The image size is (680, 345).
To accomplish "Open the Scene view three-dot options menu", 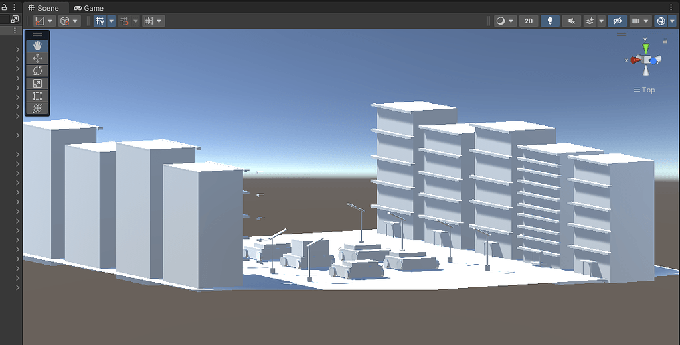I will 671,7.
